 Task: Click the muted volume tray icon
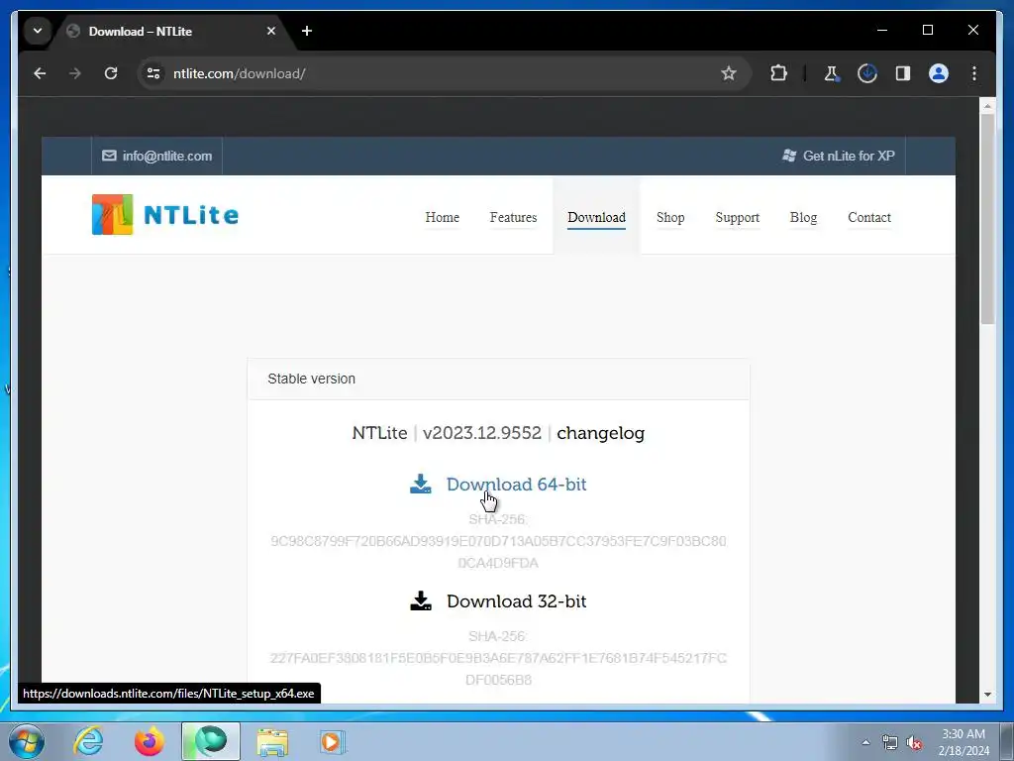[x=914, y=742]
